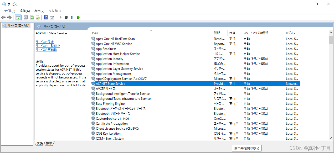Image resolution: width=334 pixels, height=153 pixels.
Task: Navigate back with the left arrow icon
Action: [x=3, y=17]
